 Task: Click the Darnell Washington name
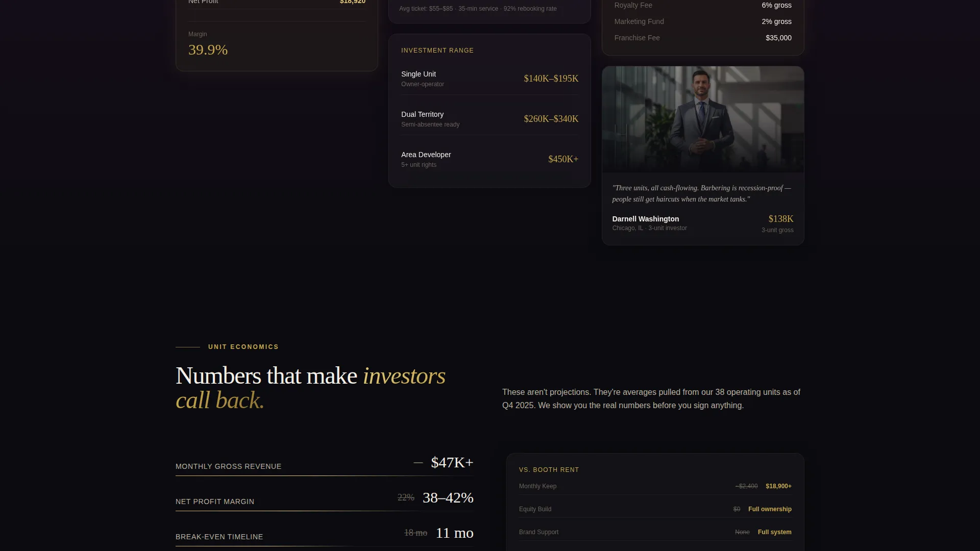[x=645, y=219]
